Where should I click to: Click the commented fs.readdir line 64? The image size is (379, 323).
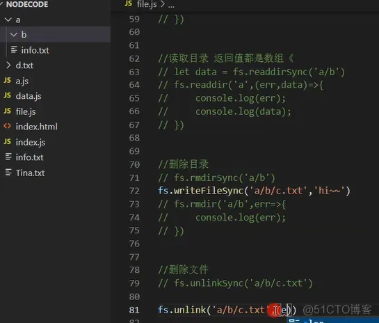click(x=241, y=85)
